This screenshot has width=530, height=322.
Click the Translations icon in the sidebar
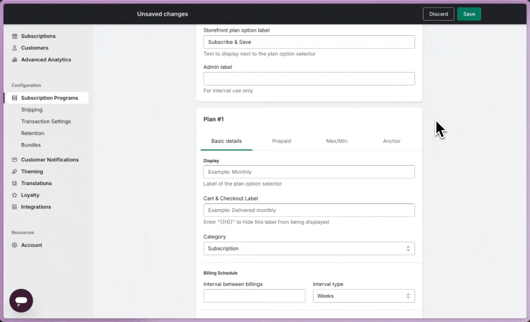point(14,183)
